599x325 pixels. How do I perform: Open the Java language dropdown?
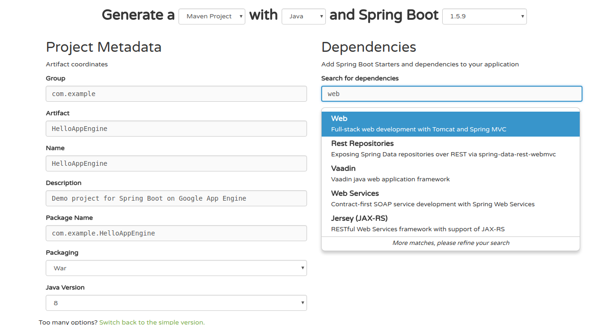(304, 16)
